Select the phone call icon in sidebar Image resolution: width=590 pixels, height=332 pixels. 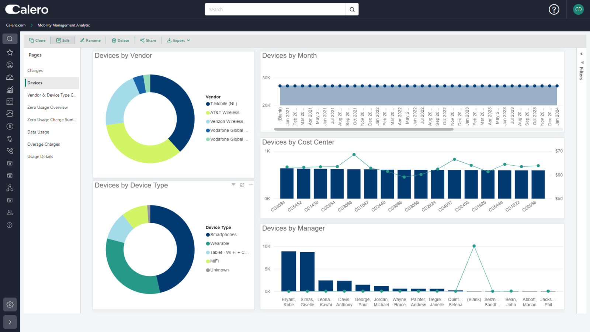pyautogui.click(x=10, y=151)
